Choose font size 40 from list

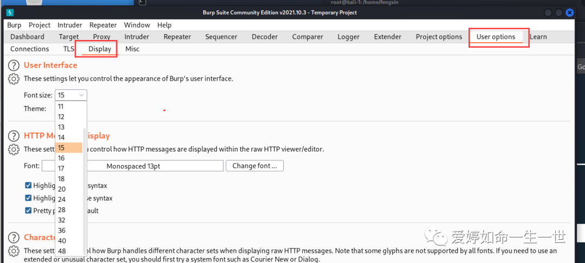[x=69, y=241]
